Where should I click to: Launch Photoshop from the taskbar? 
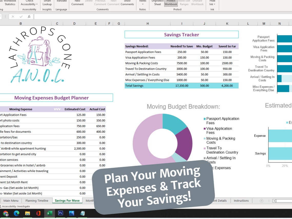pyautogui.click(x=61, y=213)
